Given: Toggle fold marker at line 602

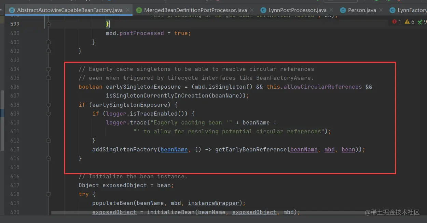Looking at the screenshot, I should coord(48,51).
